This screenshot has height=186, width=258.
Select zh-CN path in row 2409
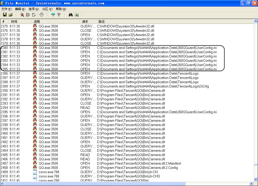(x=127, y=172)
